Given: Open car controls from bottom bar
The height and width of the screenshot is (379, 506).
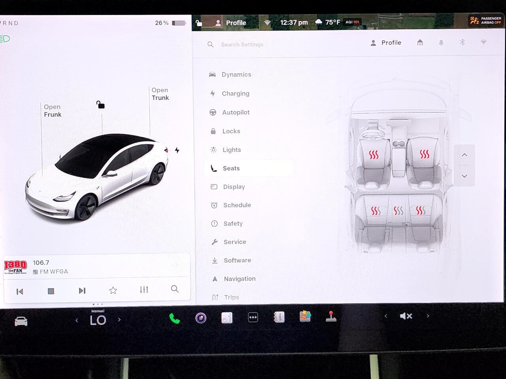Looking at the screenshot, I should coord(21,322).
